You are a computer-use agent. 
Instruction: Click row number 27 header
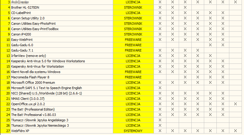[5, 131]
